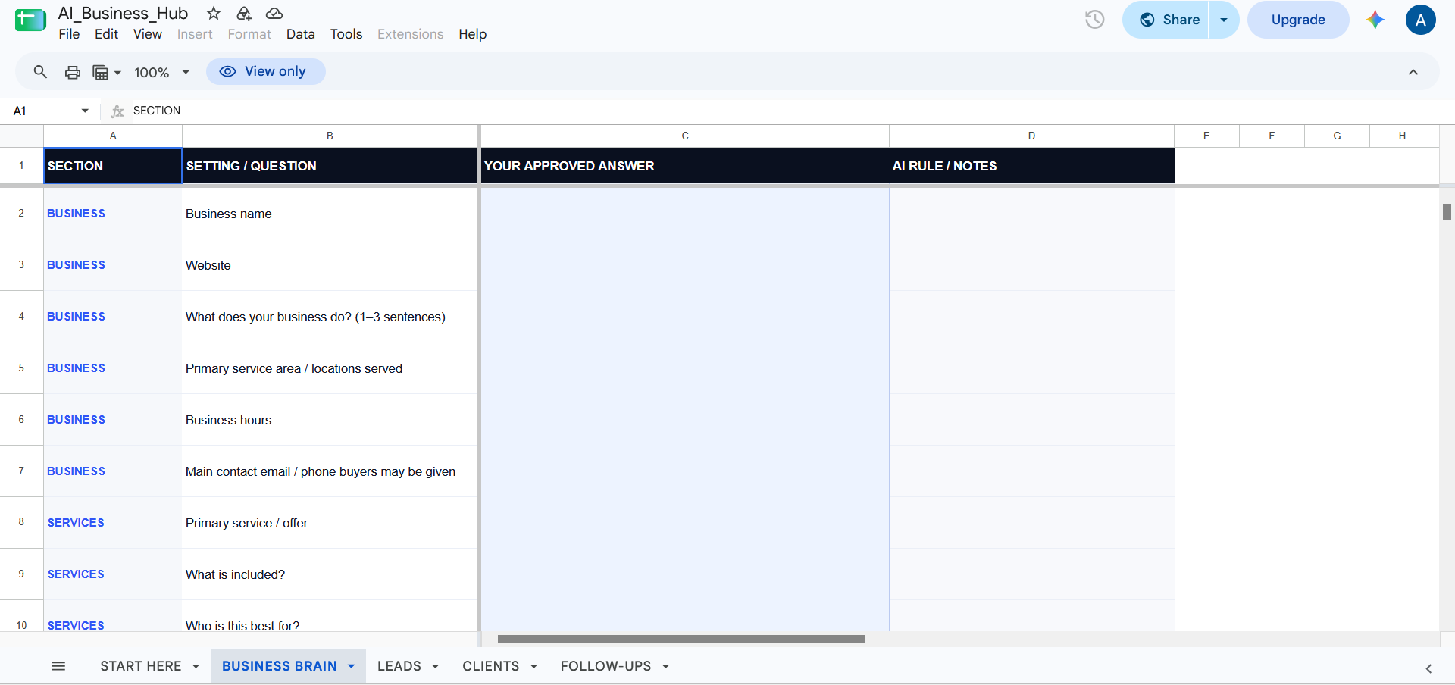Open the View menu
1455x685 pixels.
[x=148, y=34]
